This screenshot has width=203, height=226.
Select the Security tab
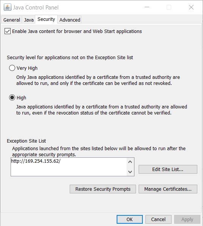[x=46, y=19]
